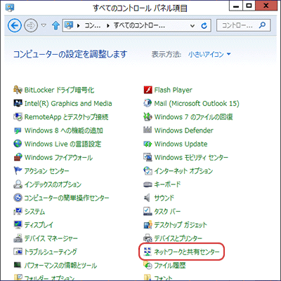Screen dimensions: 281x281
Task: Click the Windows Live の言語設定 globe icon
Action: [x=18, y=144]
